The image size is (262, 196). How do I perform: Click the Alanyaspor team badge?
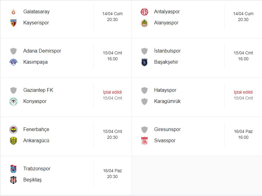point(144,23)
